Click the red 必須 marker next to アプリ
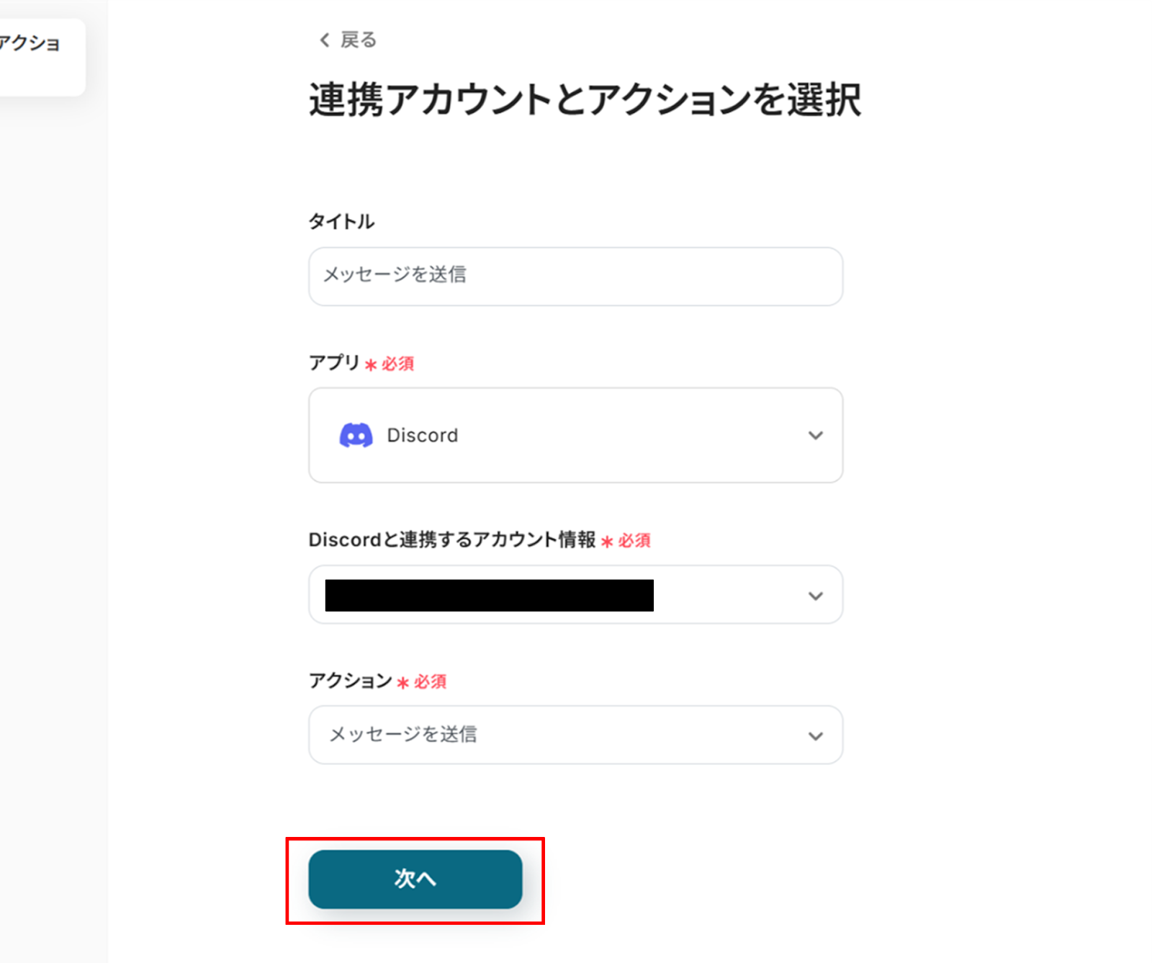The image size is (1152, 963). pyautogui.click(x=397, y=364)
